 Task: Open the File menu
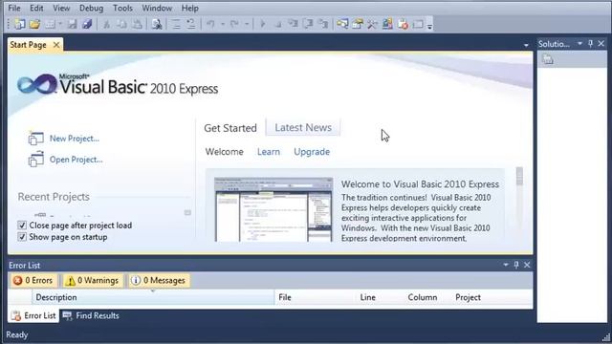pyautogui.click(x=14, y=8)
